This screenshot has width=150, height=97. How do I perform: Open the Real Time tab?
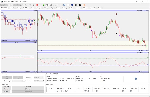point(26,8)
